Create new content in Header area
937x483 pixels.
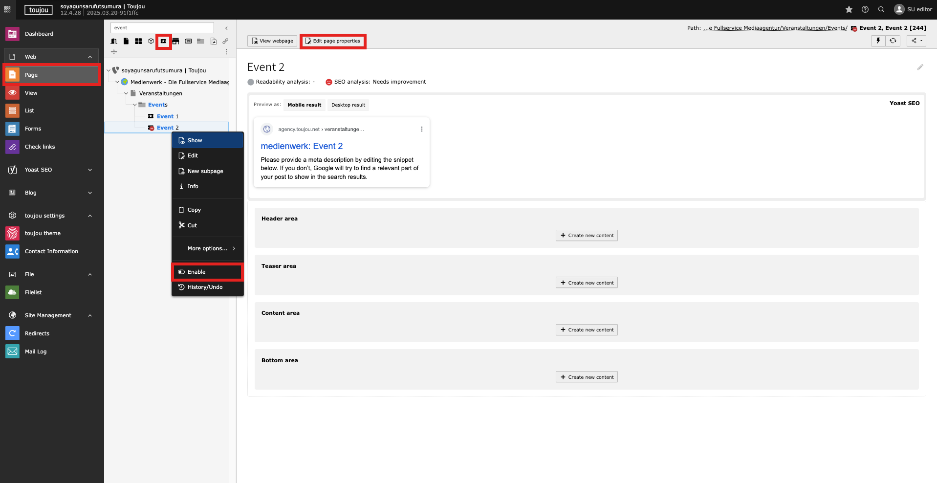[x=587, y=236]
